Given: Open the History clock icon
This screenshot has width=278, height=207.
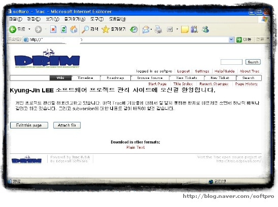Looking at the screenshot, I should tap(134, 29).
